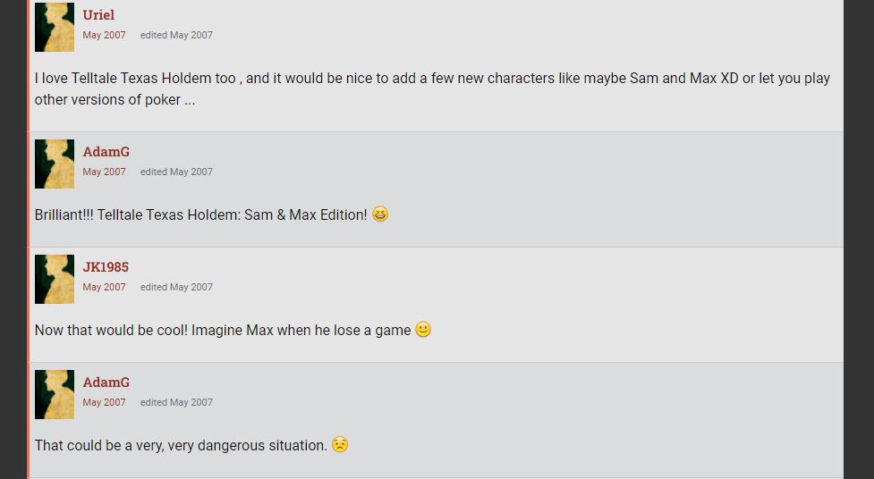Click the May 2007 date above the "dangerous situation" post
874x479 pixels.
[x=104, y=403]
